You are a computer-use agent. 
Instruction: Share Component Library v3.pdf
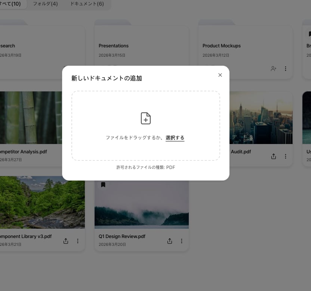[x=66, y=241]
